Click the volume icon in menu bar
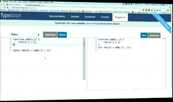 pyautogui.click(x=149, y=4)
